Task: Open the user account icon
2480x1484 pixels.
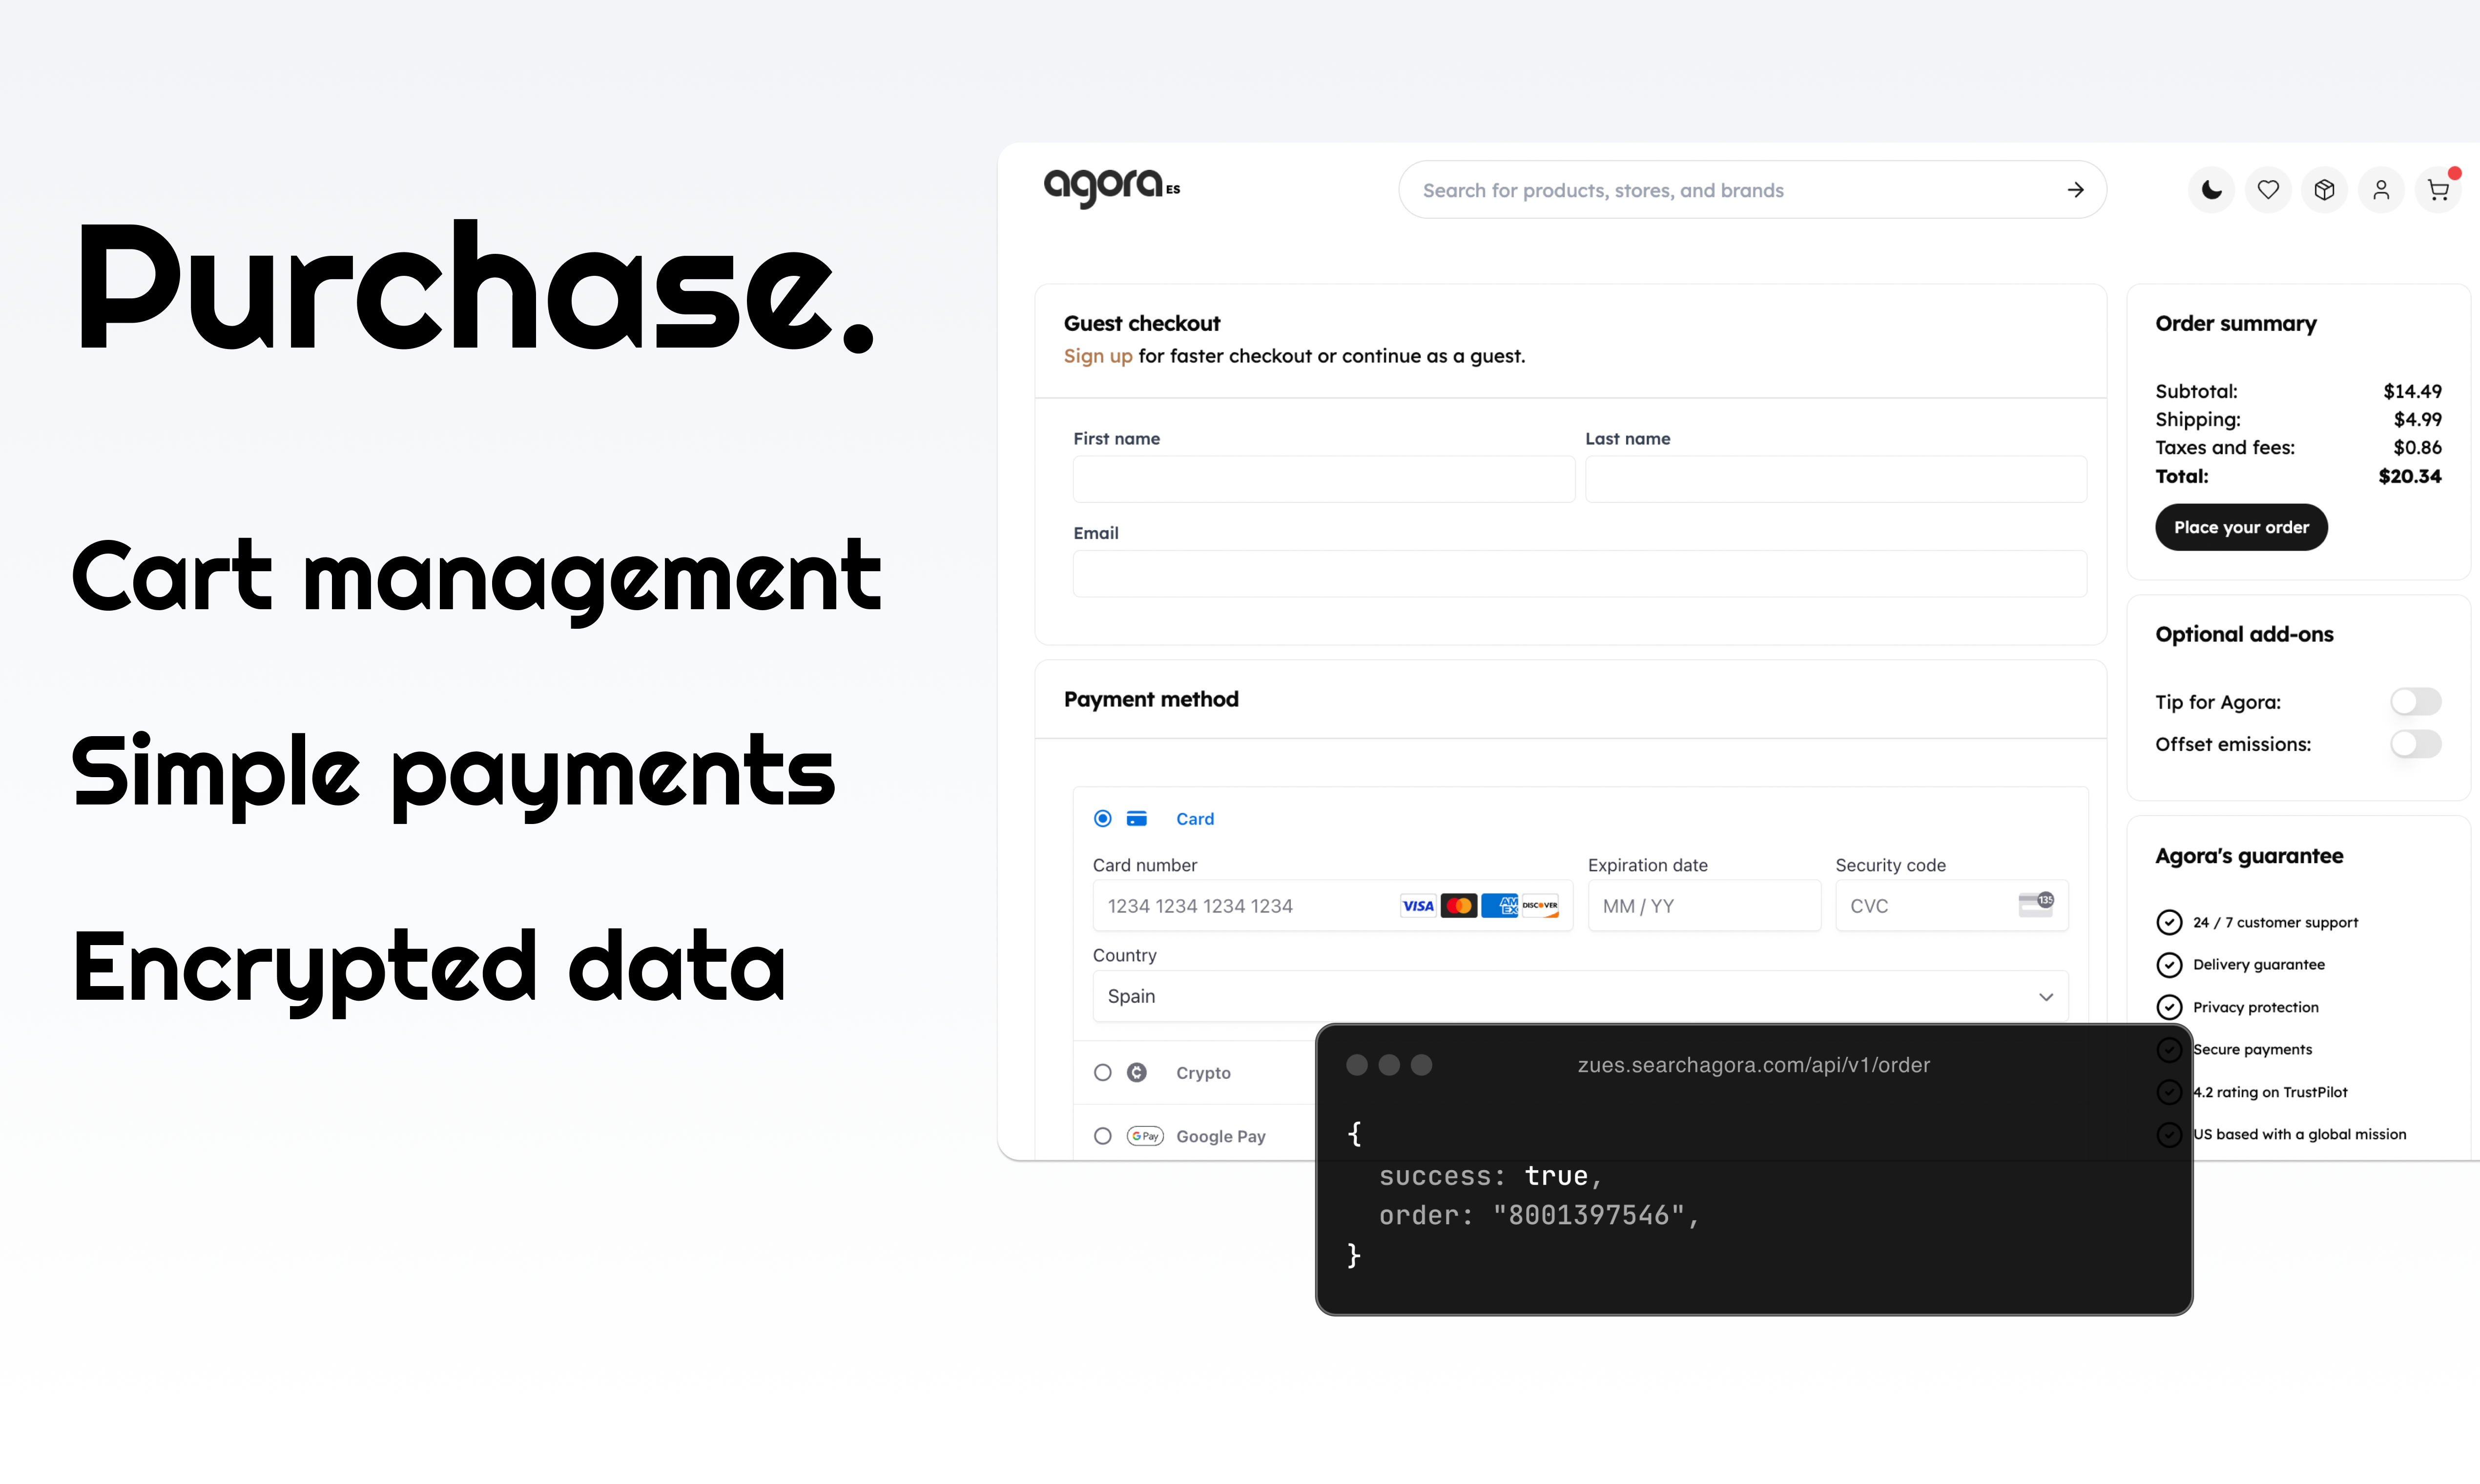Action: [2381, 190]
